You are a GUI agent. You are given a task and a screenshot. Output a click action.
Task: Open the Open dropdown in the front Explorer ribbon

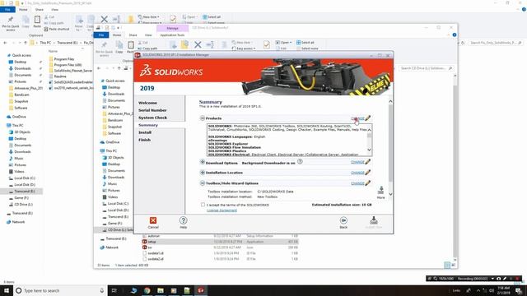[x=283, y=43]
